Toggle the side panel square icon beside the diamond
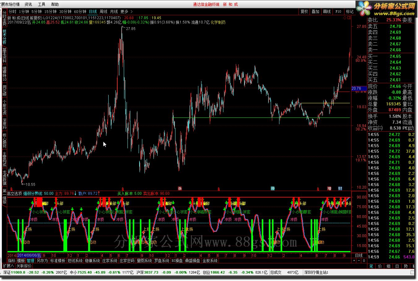This screenshot has height=281, width=418. 350,18
